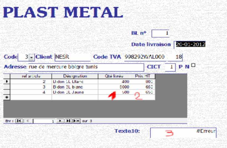This screenshot has width=227, height=148.
Task: Go to next record arrow
Action: [x=60, y=121]
